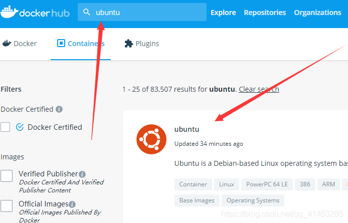Viewport: 348px width, 223px height.
Task: Click the ARM architecture tag
Action: [328, 184]
